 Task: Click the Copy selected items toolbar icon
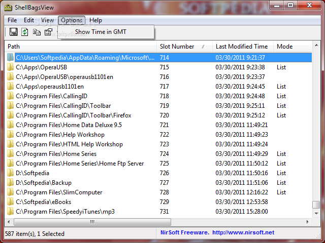pos(37,32)
